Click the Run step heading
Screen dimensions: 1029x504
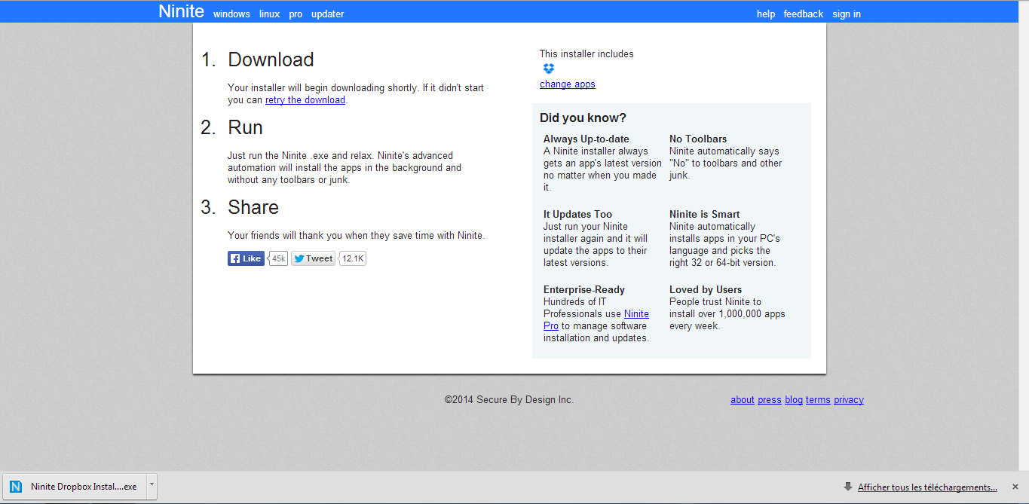pos(245,127)
